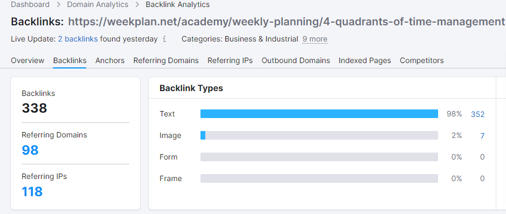
Task: Click the Referring IPs count 118
Action: [x=32, y=192]
